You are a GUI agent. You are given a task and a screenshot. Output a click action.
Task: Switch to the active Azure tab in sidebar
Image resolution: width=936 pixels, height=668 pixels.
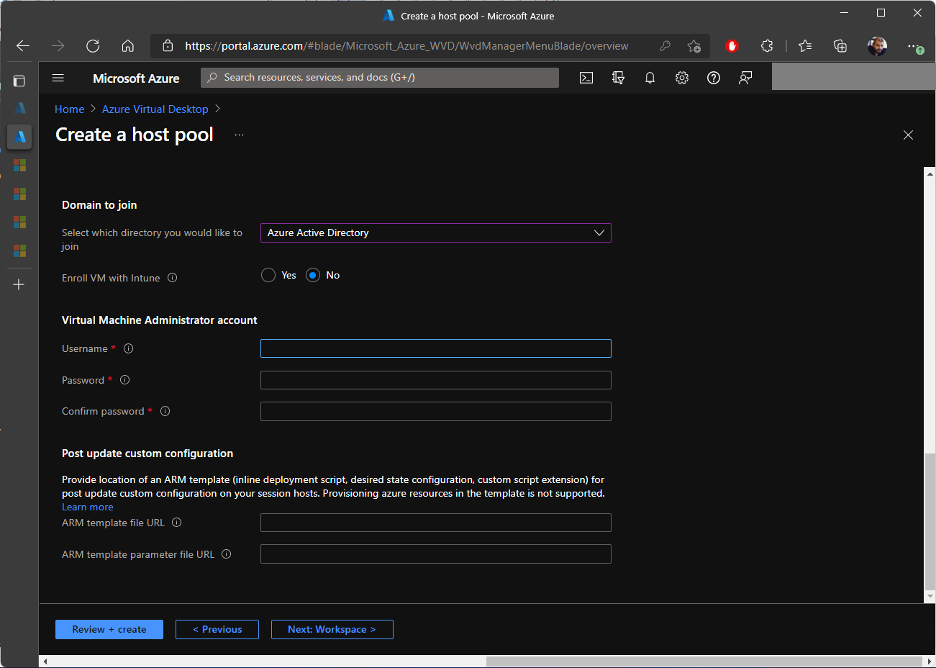point(19,136)
